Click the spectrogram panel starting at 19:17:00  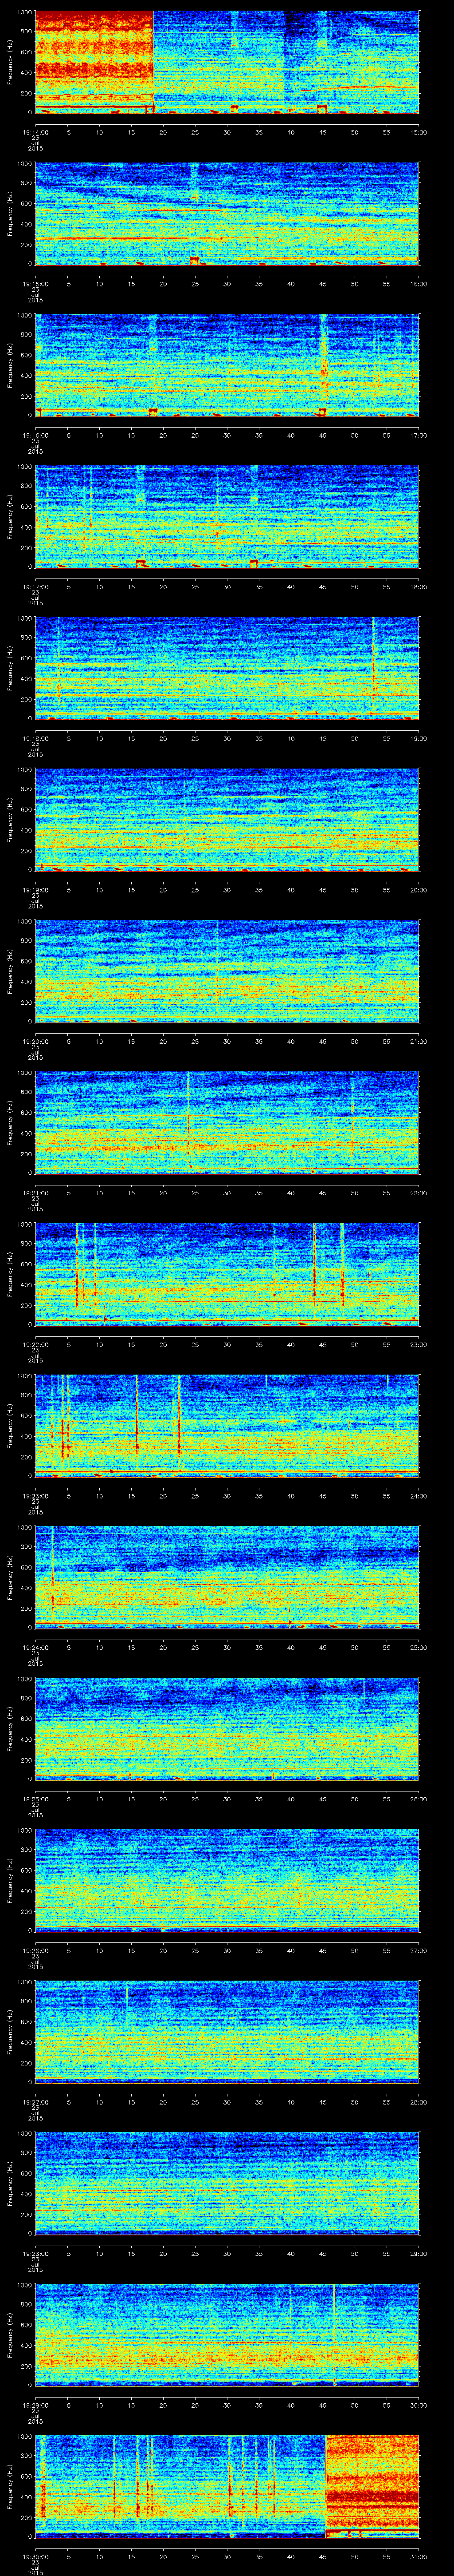[227, 517]
